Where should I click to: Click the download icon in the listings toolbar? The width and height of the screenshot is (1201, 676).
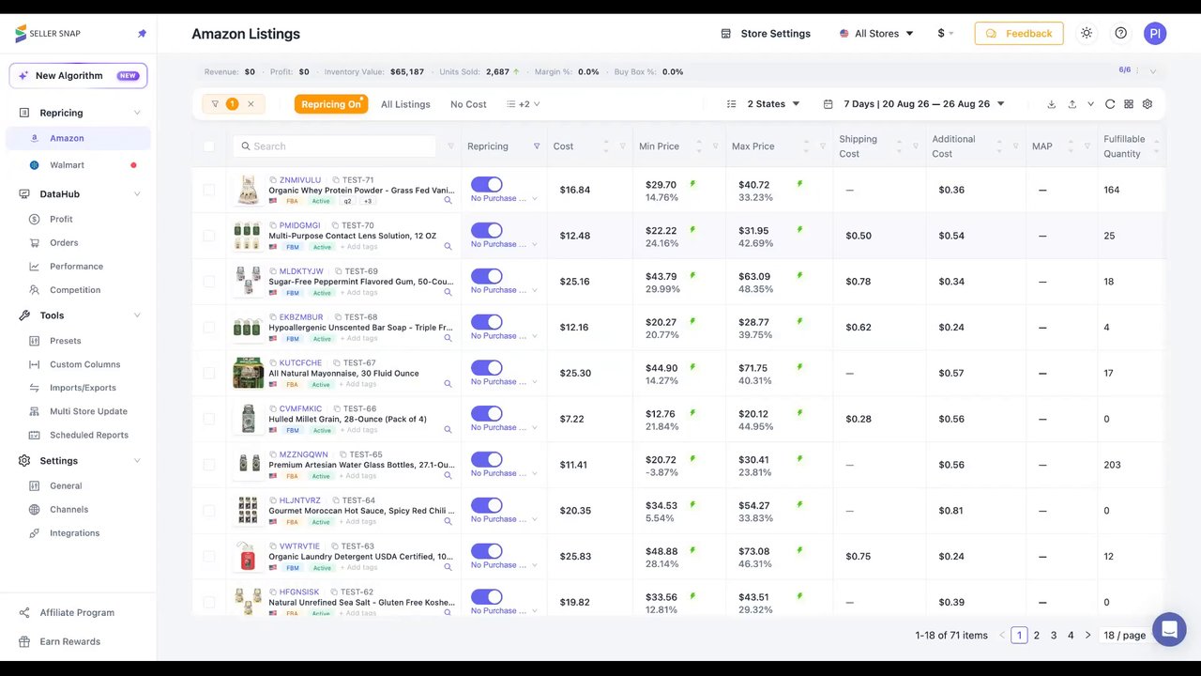pyautogui.click(x=1051, y=104)
